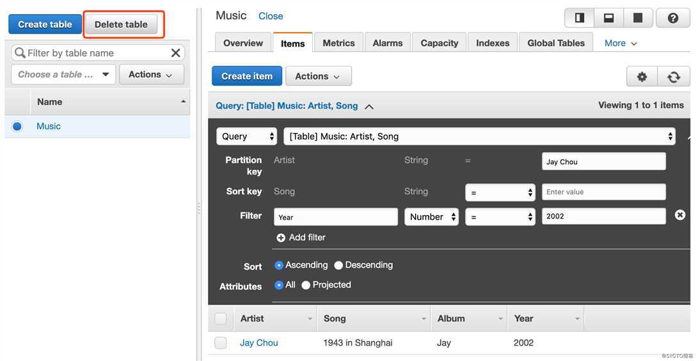Select All attributes option
Viewport: 696px width, 361px height.
tap(279, 285)
